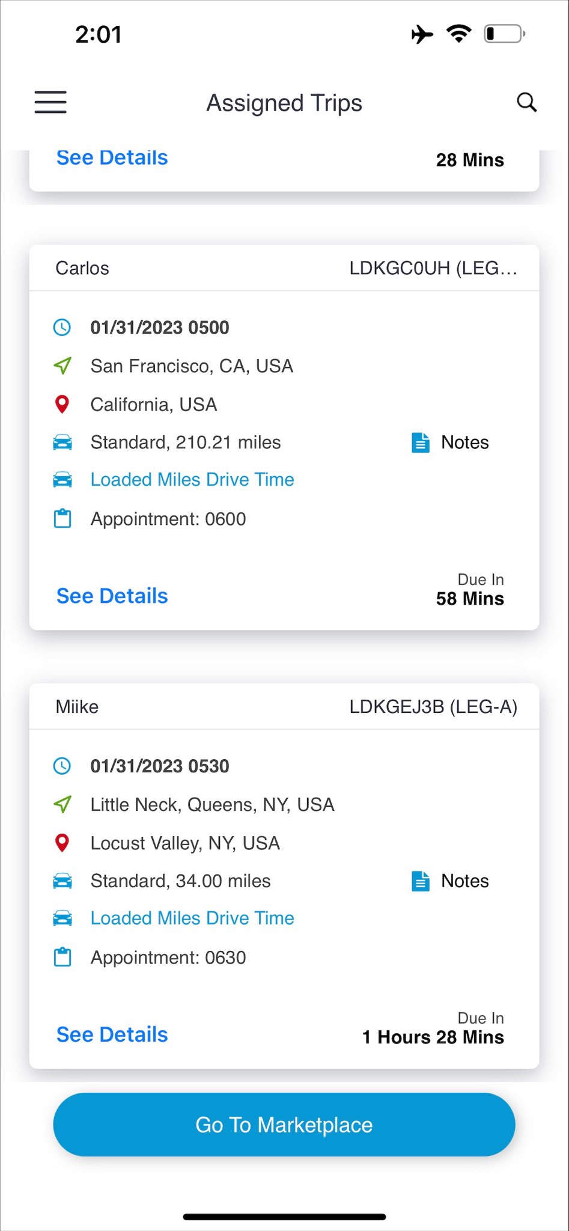Open See Details on top partial card
The height and width of the screenshot is (1231, 569).
(x=112, y=158)
